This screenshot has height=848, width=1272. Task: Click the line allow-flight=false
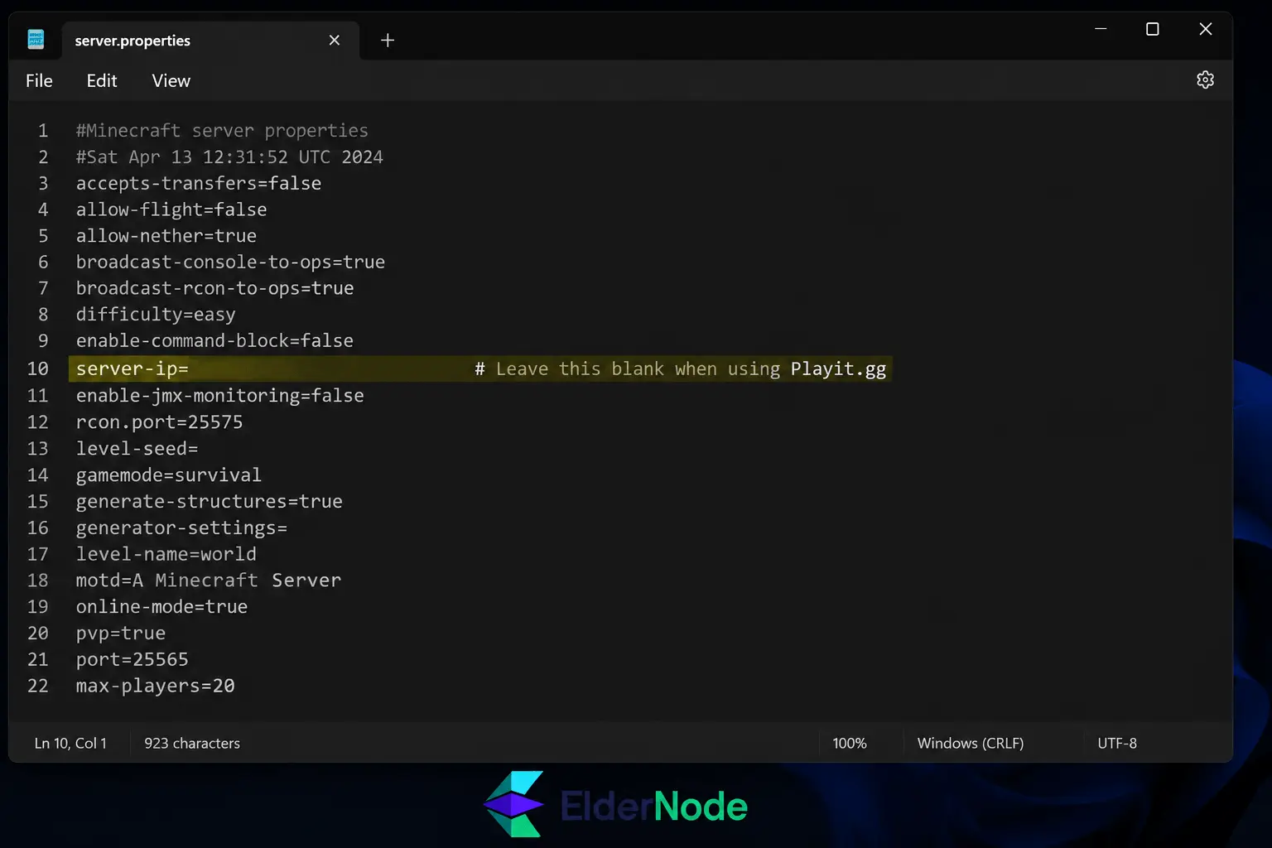tap(171, 210)
